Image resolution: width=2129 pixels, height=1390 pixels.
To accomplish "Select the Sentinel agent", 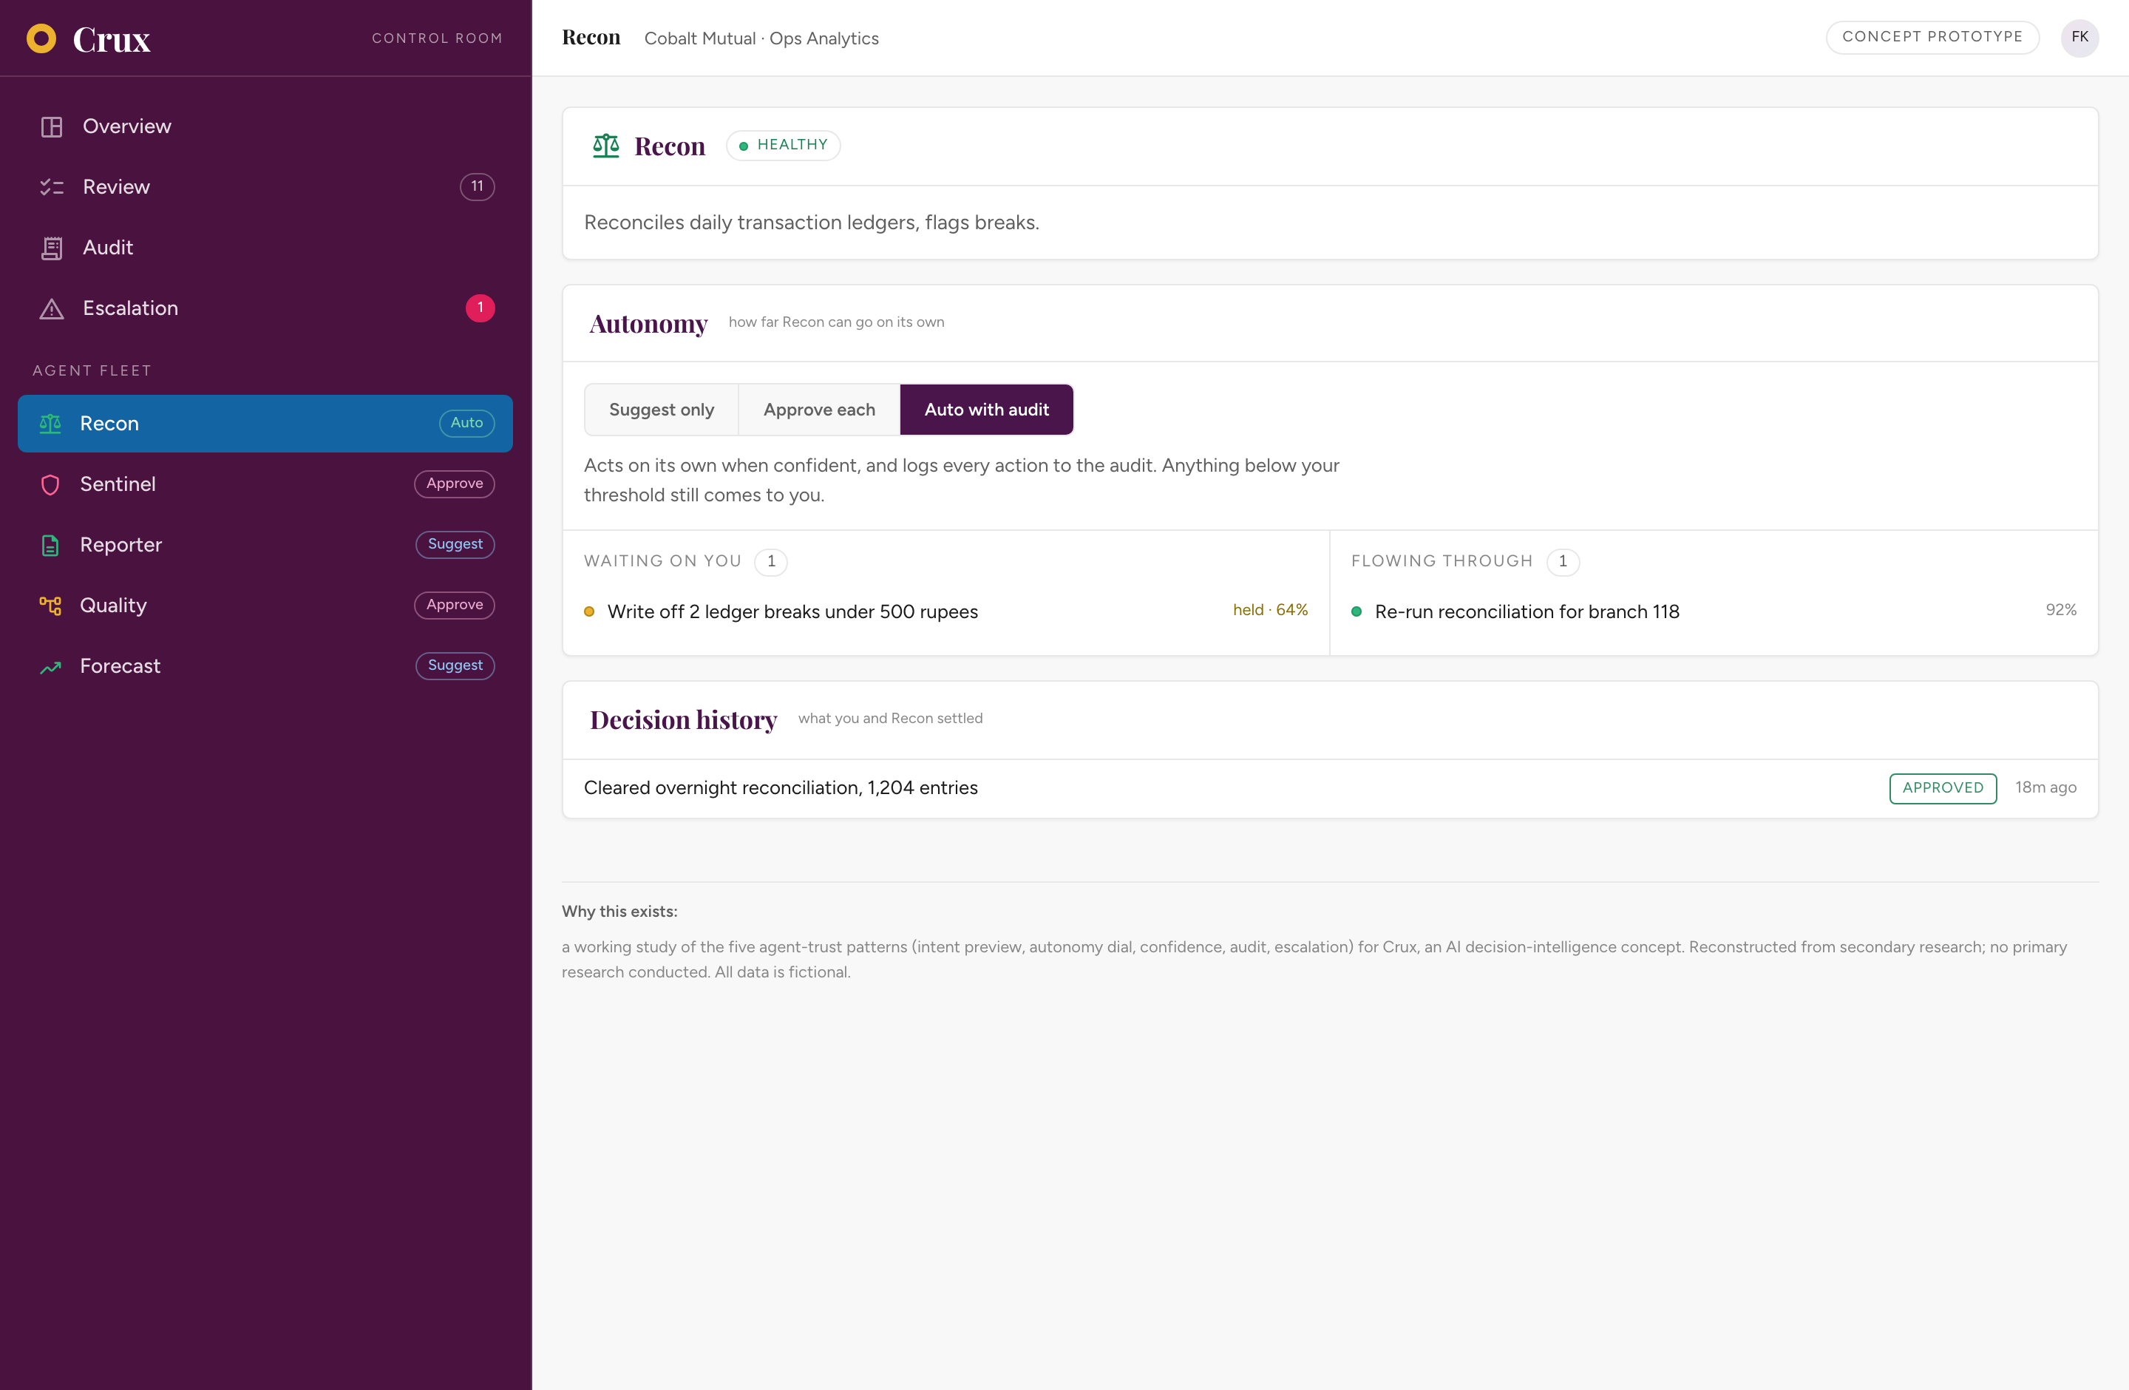I will pos(265,484).
